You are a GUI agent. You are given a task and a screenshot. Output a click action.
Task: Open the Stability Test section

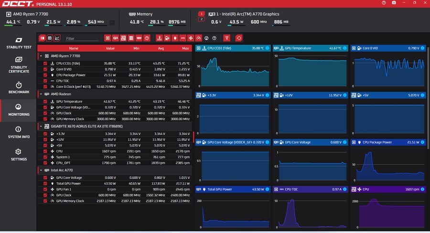[x=19, y=43]
